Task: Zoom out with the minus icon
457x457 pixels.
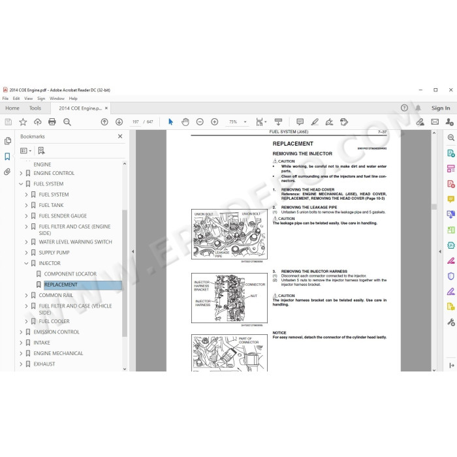Action: pyautogui.click(x=200, y=122)
